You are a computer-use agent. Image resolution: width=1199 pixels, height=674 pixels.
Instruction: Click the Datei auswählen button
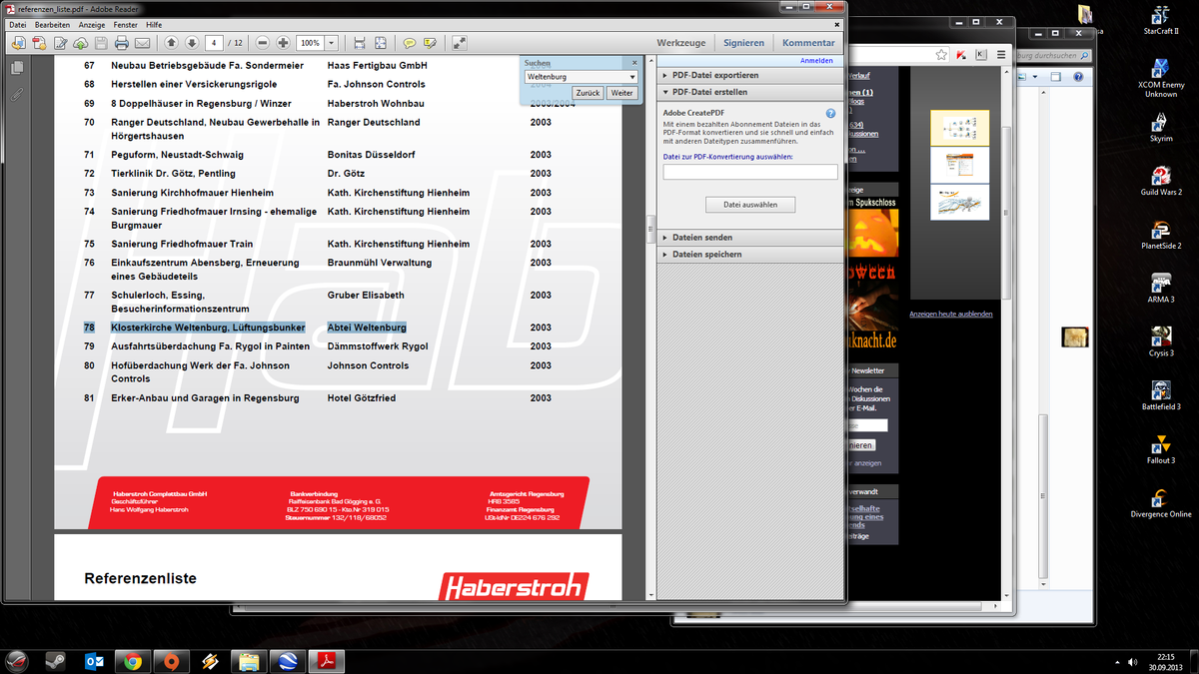tap(750, 205)
